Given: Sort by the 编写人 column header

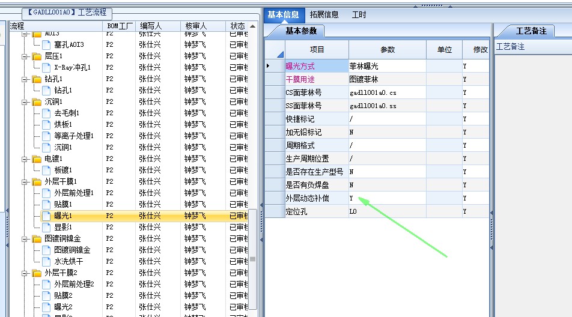Looking at the screenshot, I should coord(157,26).
